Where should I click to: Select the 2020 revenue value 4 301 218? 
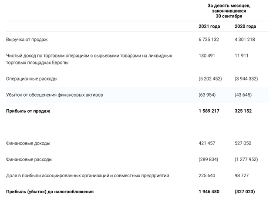[x=245, y=40]
